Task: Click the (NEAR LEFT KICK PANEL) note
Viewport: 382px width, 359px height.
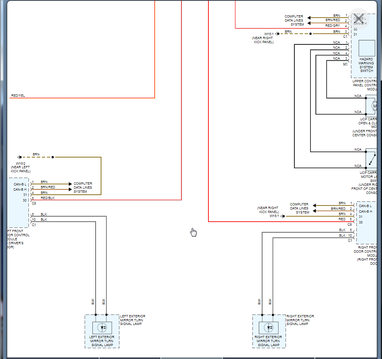Action: pos(21,169)
